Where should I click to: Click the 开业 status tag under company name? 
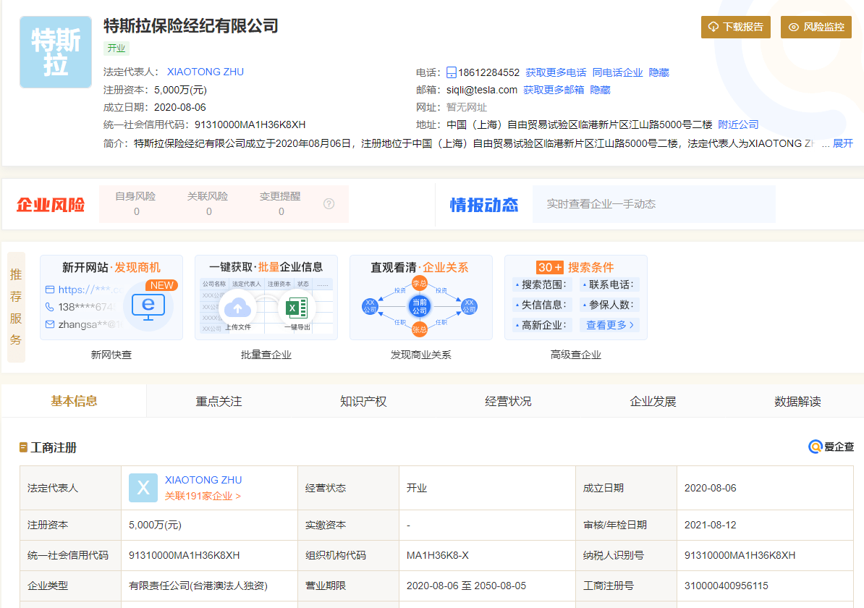pyautogui.click(x=117, y=48)
